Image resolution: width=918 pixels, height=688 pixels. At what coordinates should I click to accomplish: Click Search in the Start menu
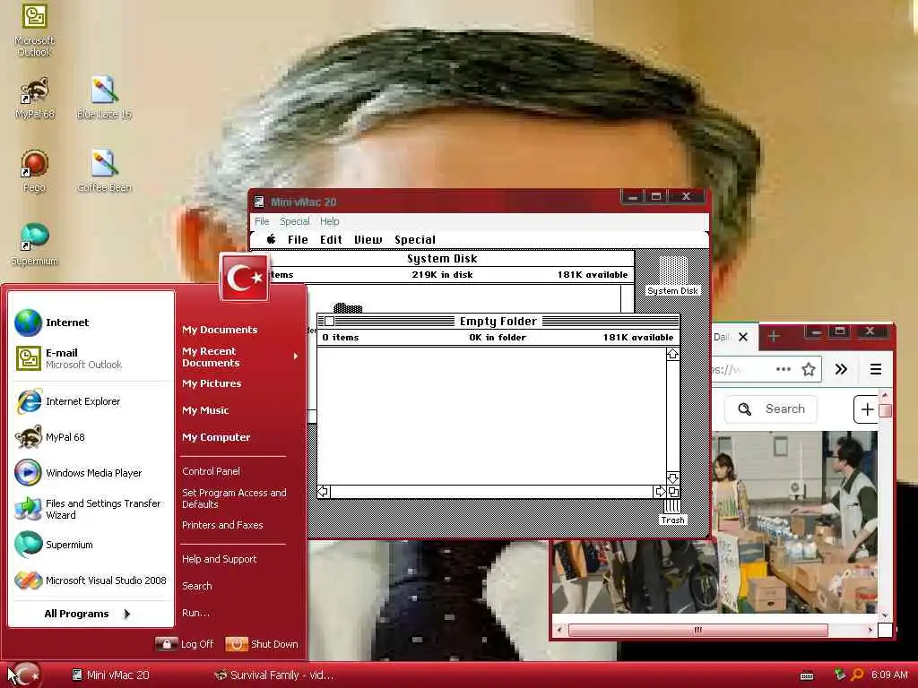click(x=197, y=586)
